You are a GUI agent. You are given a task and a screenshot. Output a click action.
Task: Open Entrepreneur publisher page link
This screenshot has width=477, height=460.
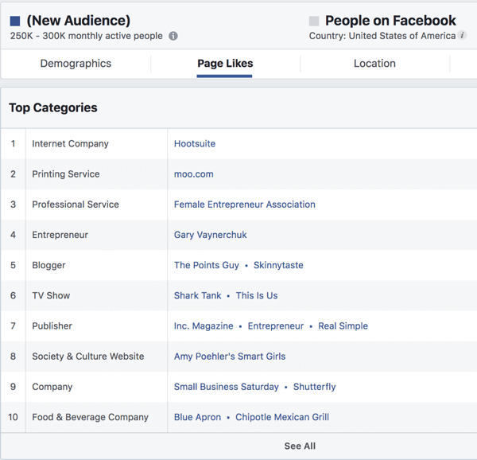pyautogui.click(x=276, y=326)
